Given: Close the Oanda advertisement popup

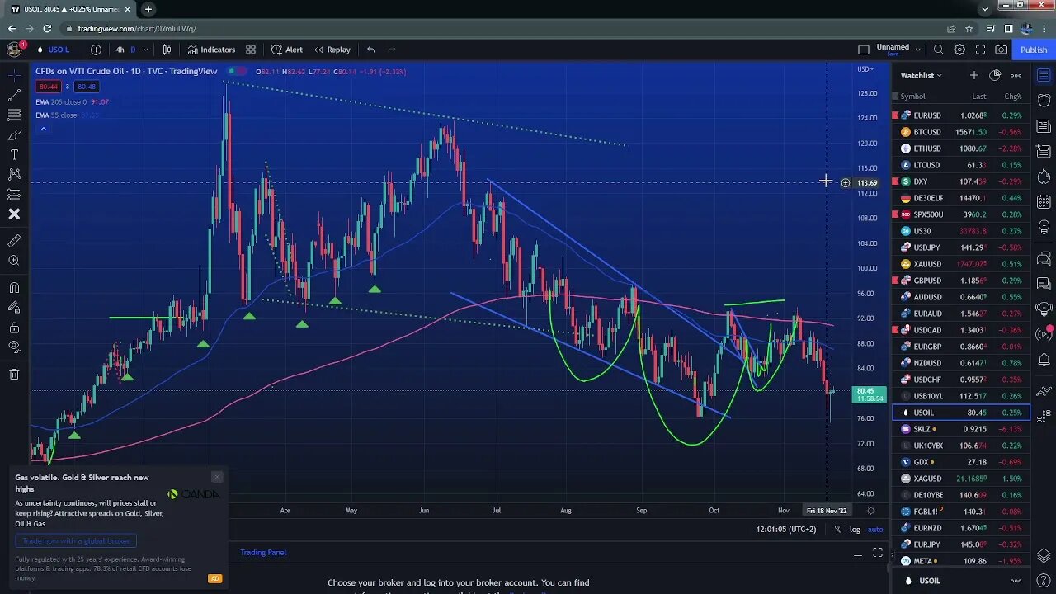Looking at the screenshot, I should [x=217, y=477].
